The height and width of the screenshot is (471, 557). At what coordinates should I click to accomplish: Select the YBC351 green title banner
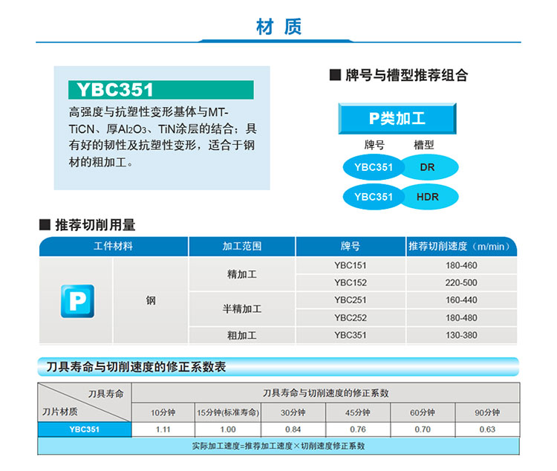click(x=161, y=90)
